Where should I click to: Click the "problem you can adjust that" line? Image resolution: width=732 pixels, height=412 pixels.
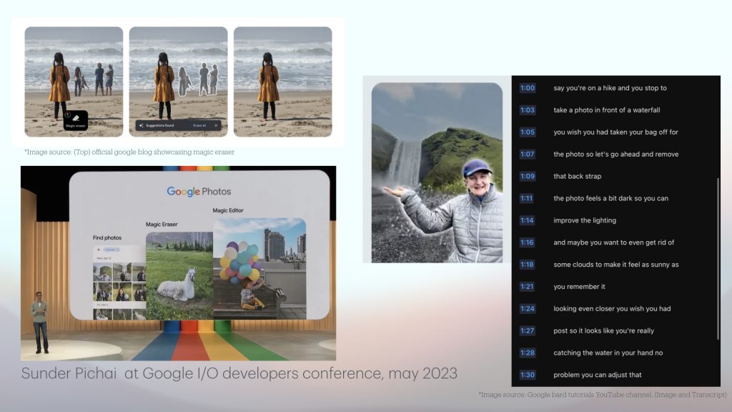coord(598,375)
